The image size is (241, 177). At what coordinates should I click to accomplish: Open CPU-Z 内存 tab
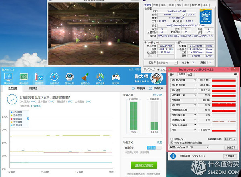(171, 5)
